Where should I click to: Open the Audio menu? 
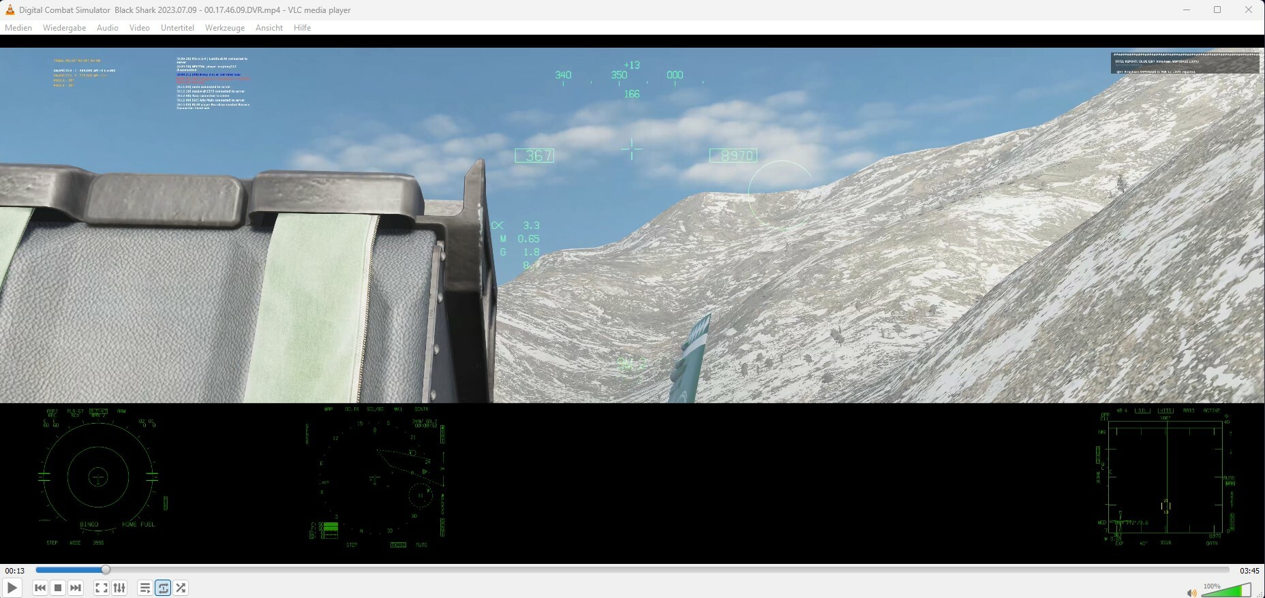tap(108, 28)
